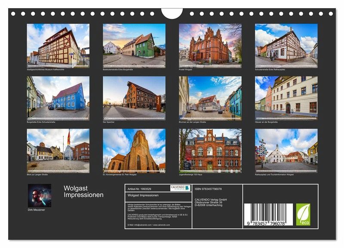Select the 'Stadtgeschichtliches Museum Kaffeemühle' caption
The image size is (344, 248).
[46, 70]
